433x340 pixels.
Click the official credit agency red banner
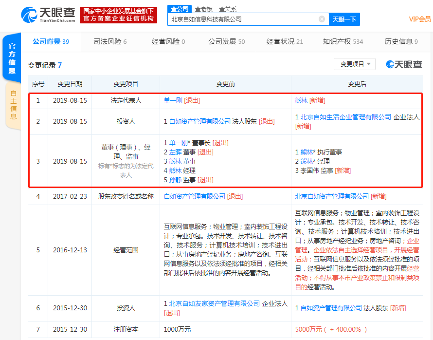tap(119, 15)
